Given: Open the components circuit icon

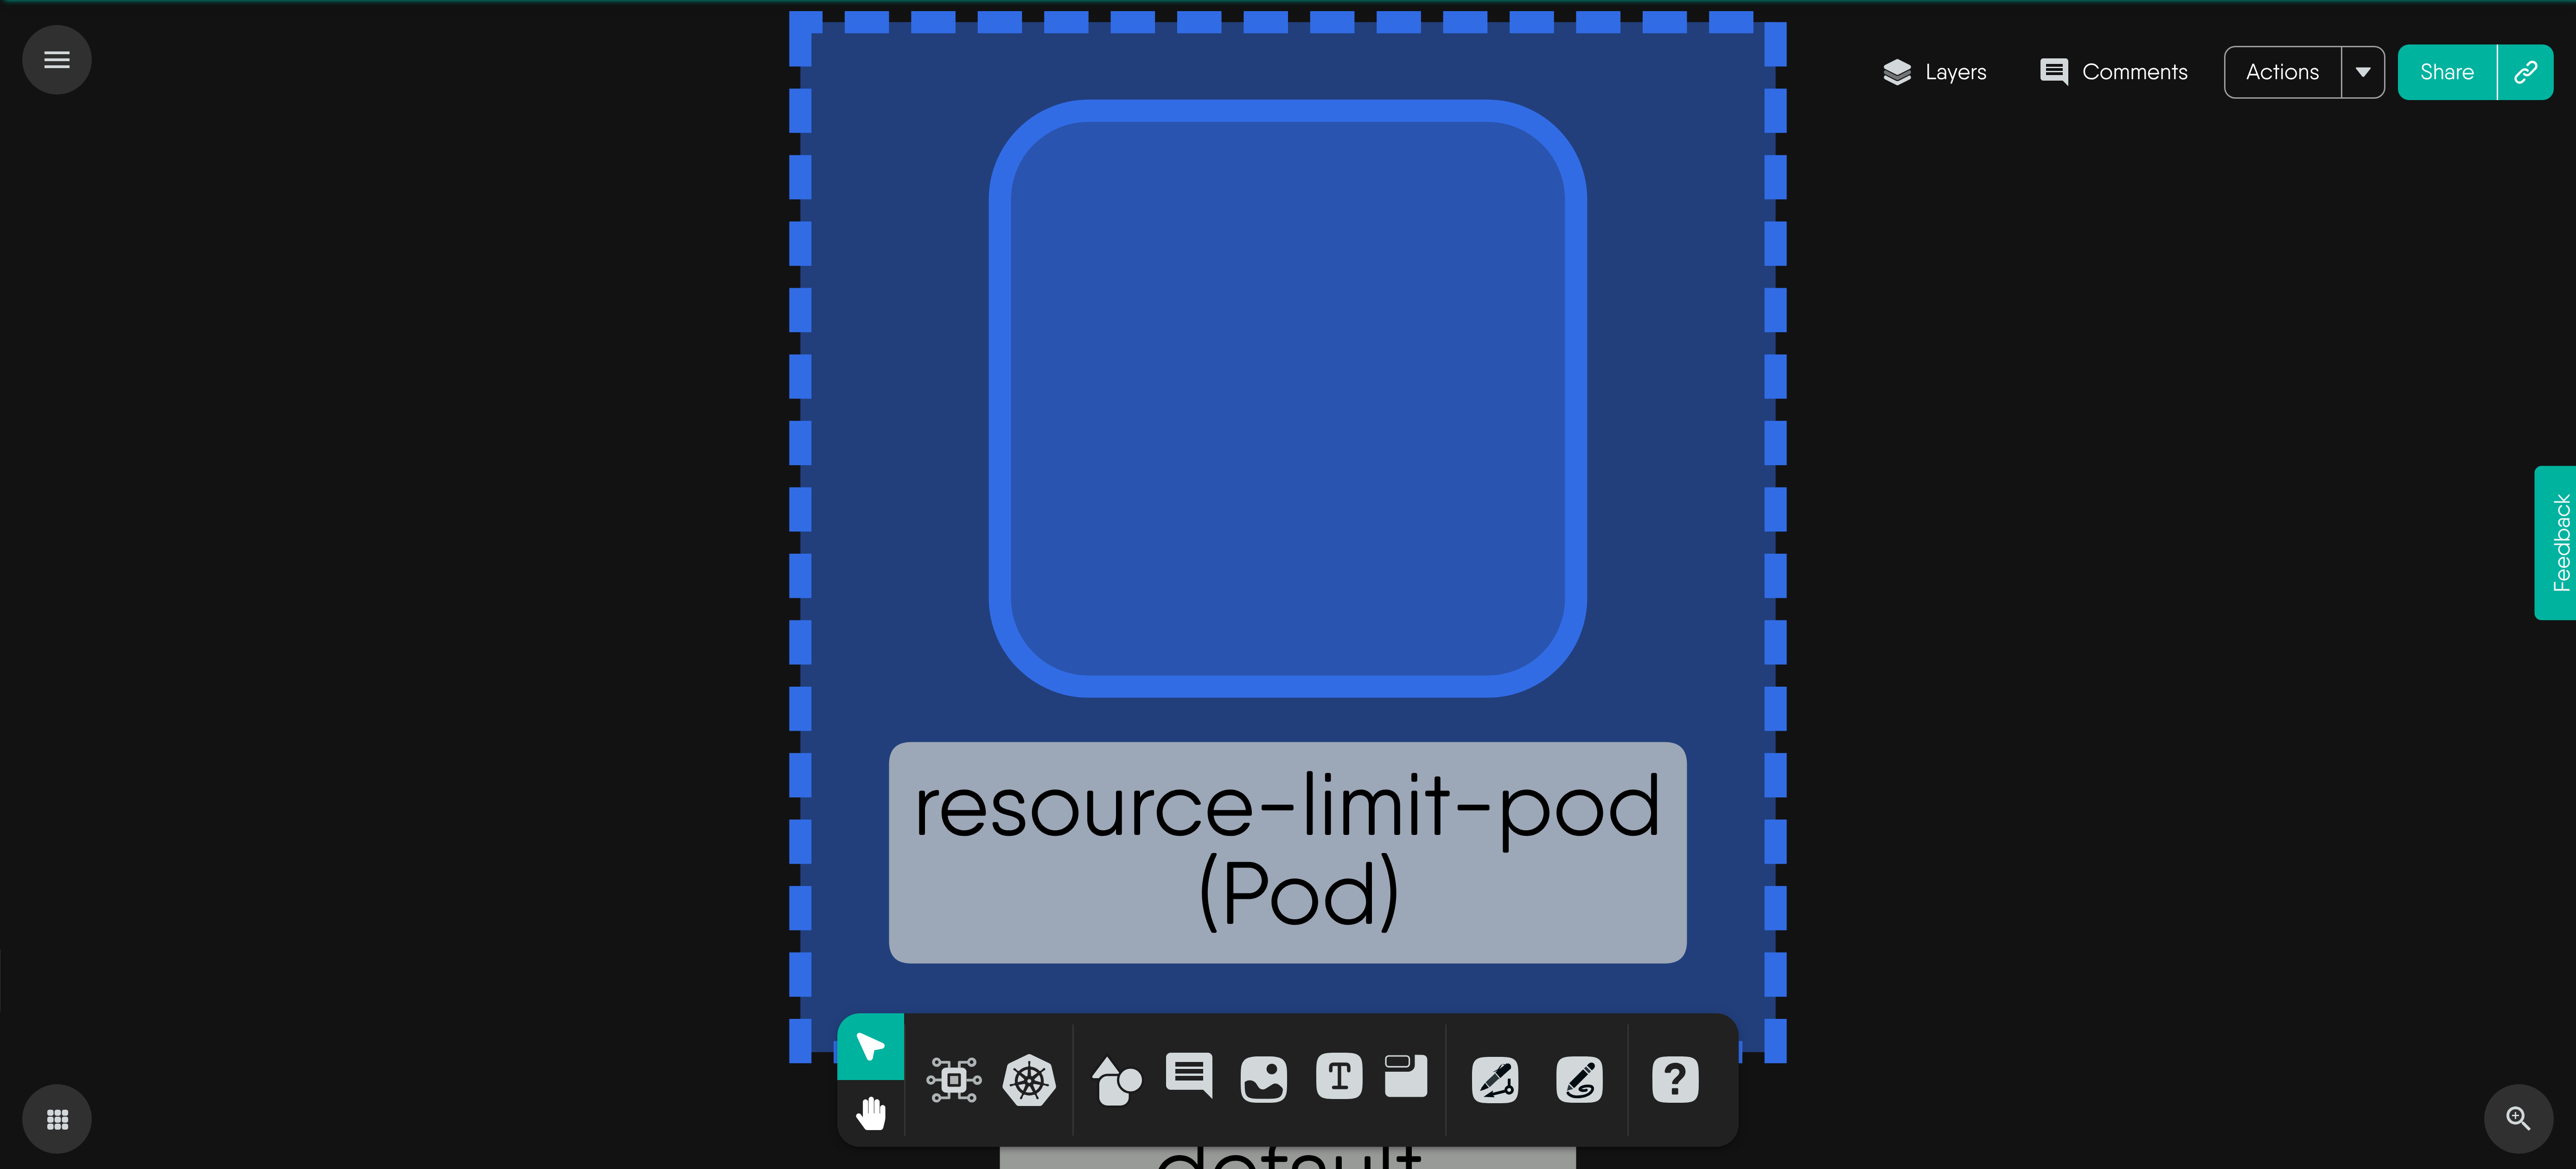Looking at the screenshot, I should [x=953, y=1080].
